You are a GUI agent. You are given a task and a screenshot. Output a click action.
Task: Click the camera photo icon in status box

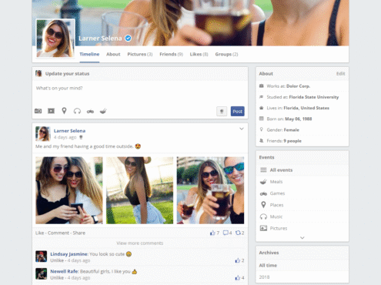point(38,111)
